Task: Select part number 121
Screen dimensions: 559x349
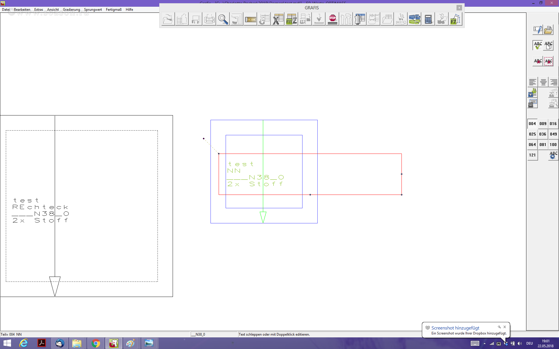Action: click(532, 155)
